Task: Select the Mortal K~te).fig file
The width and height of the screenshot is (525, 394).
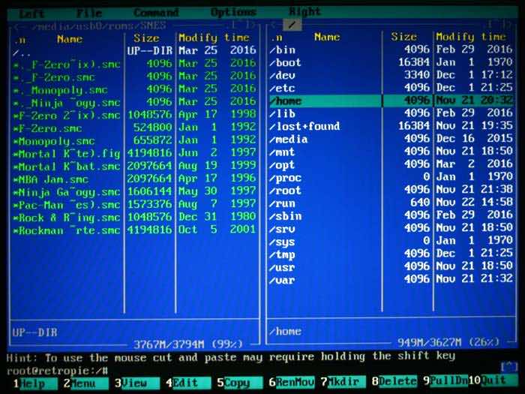Action: pyautogui.click(x=134, y=153)
